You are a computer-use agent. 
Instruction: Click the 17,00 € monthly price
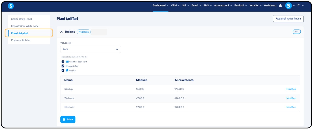pos(140,89)
